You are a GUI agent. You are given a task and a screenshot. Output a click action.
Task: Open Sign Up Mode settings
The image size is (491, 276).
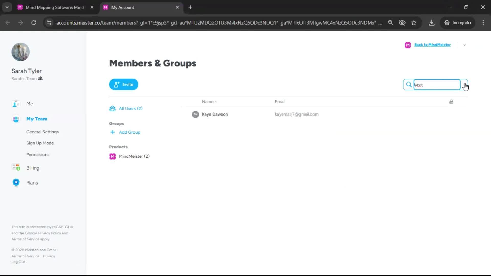pyautogui.click(x=40, y=143)
